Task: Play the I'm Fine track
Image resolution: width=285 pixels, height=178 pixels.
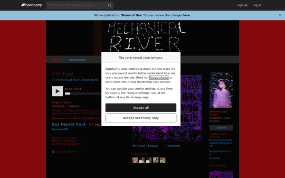Action: click(x=57, y=91)
